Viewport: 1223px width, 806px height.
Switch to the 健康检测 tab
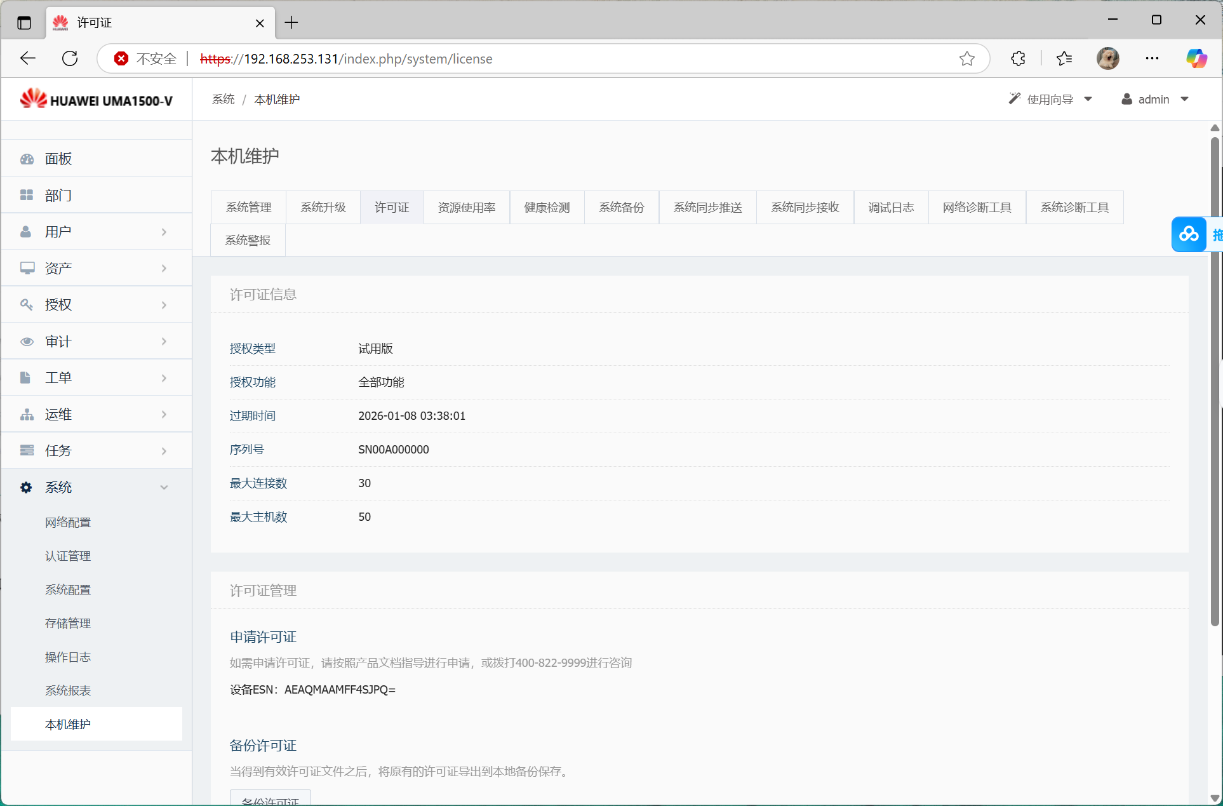pyautogui.click(x=547, y=207)
